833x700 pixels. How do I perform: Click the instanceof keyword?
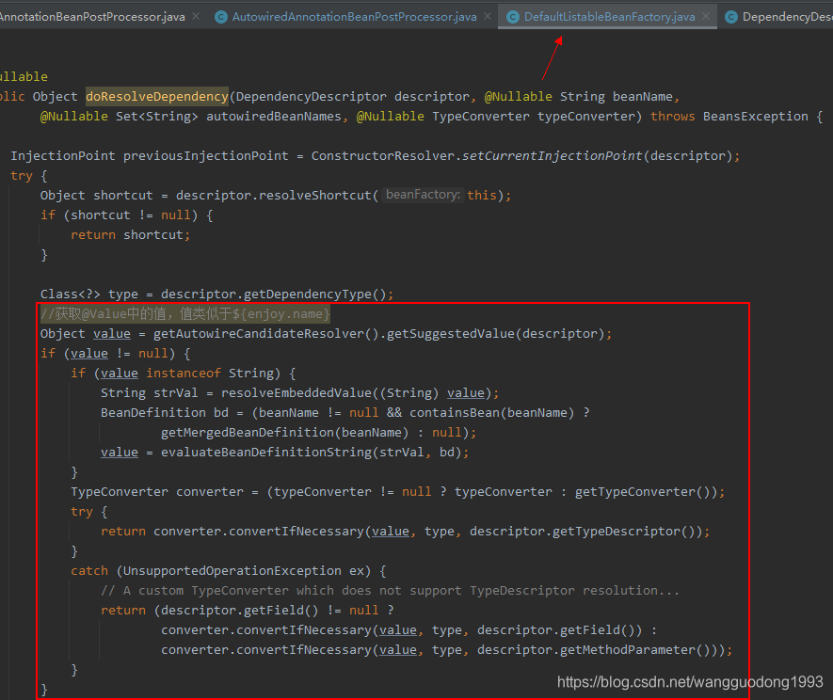tap(184, 373)
